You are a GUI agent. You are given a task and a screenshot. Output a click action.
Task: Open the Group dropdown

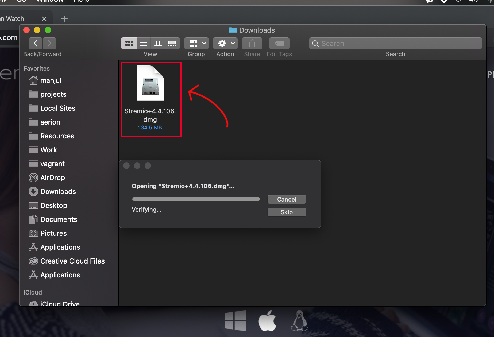(196, 43)
